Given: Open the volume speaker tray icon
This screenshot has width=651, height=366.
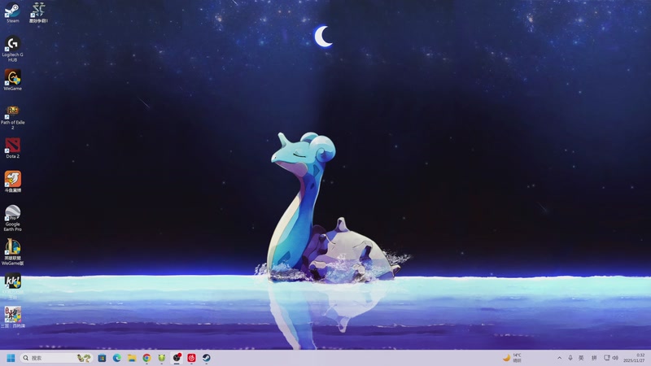Looking at the screenshot, I should coord(615,358).
